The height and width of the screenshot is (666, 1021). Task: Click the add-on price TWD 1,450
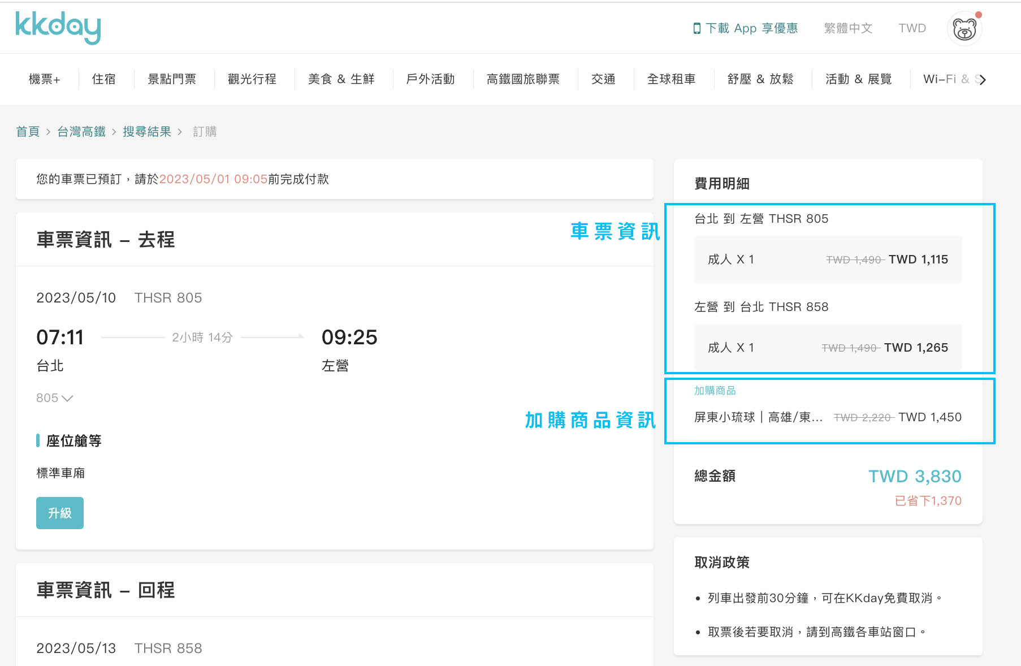[930, 417]
